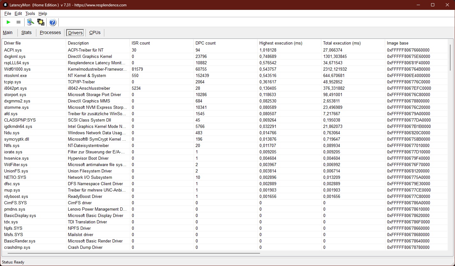The height and width of the screenshot is (266, 455).
Task: Open the Help menu
Action: coord(43,14)
